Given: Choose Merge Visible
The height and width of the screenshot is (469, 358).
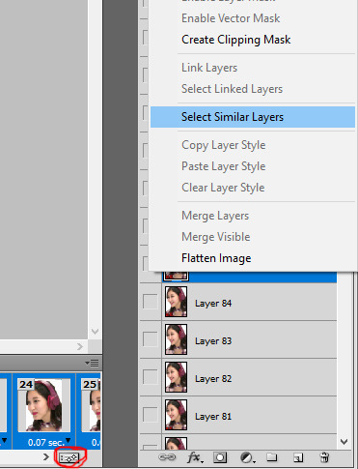Looking at the screenshot, I should tap(216, 237).
